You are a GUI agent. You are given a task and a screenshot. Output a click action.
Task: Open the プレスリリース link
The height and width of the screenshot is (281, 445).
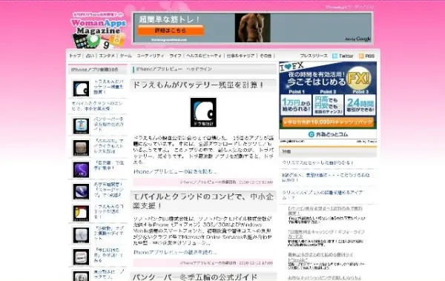(x=314, y=56)
